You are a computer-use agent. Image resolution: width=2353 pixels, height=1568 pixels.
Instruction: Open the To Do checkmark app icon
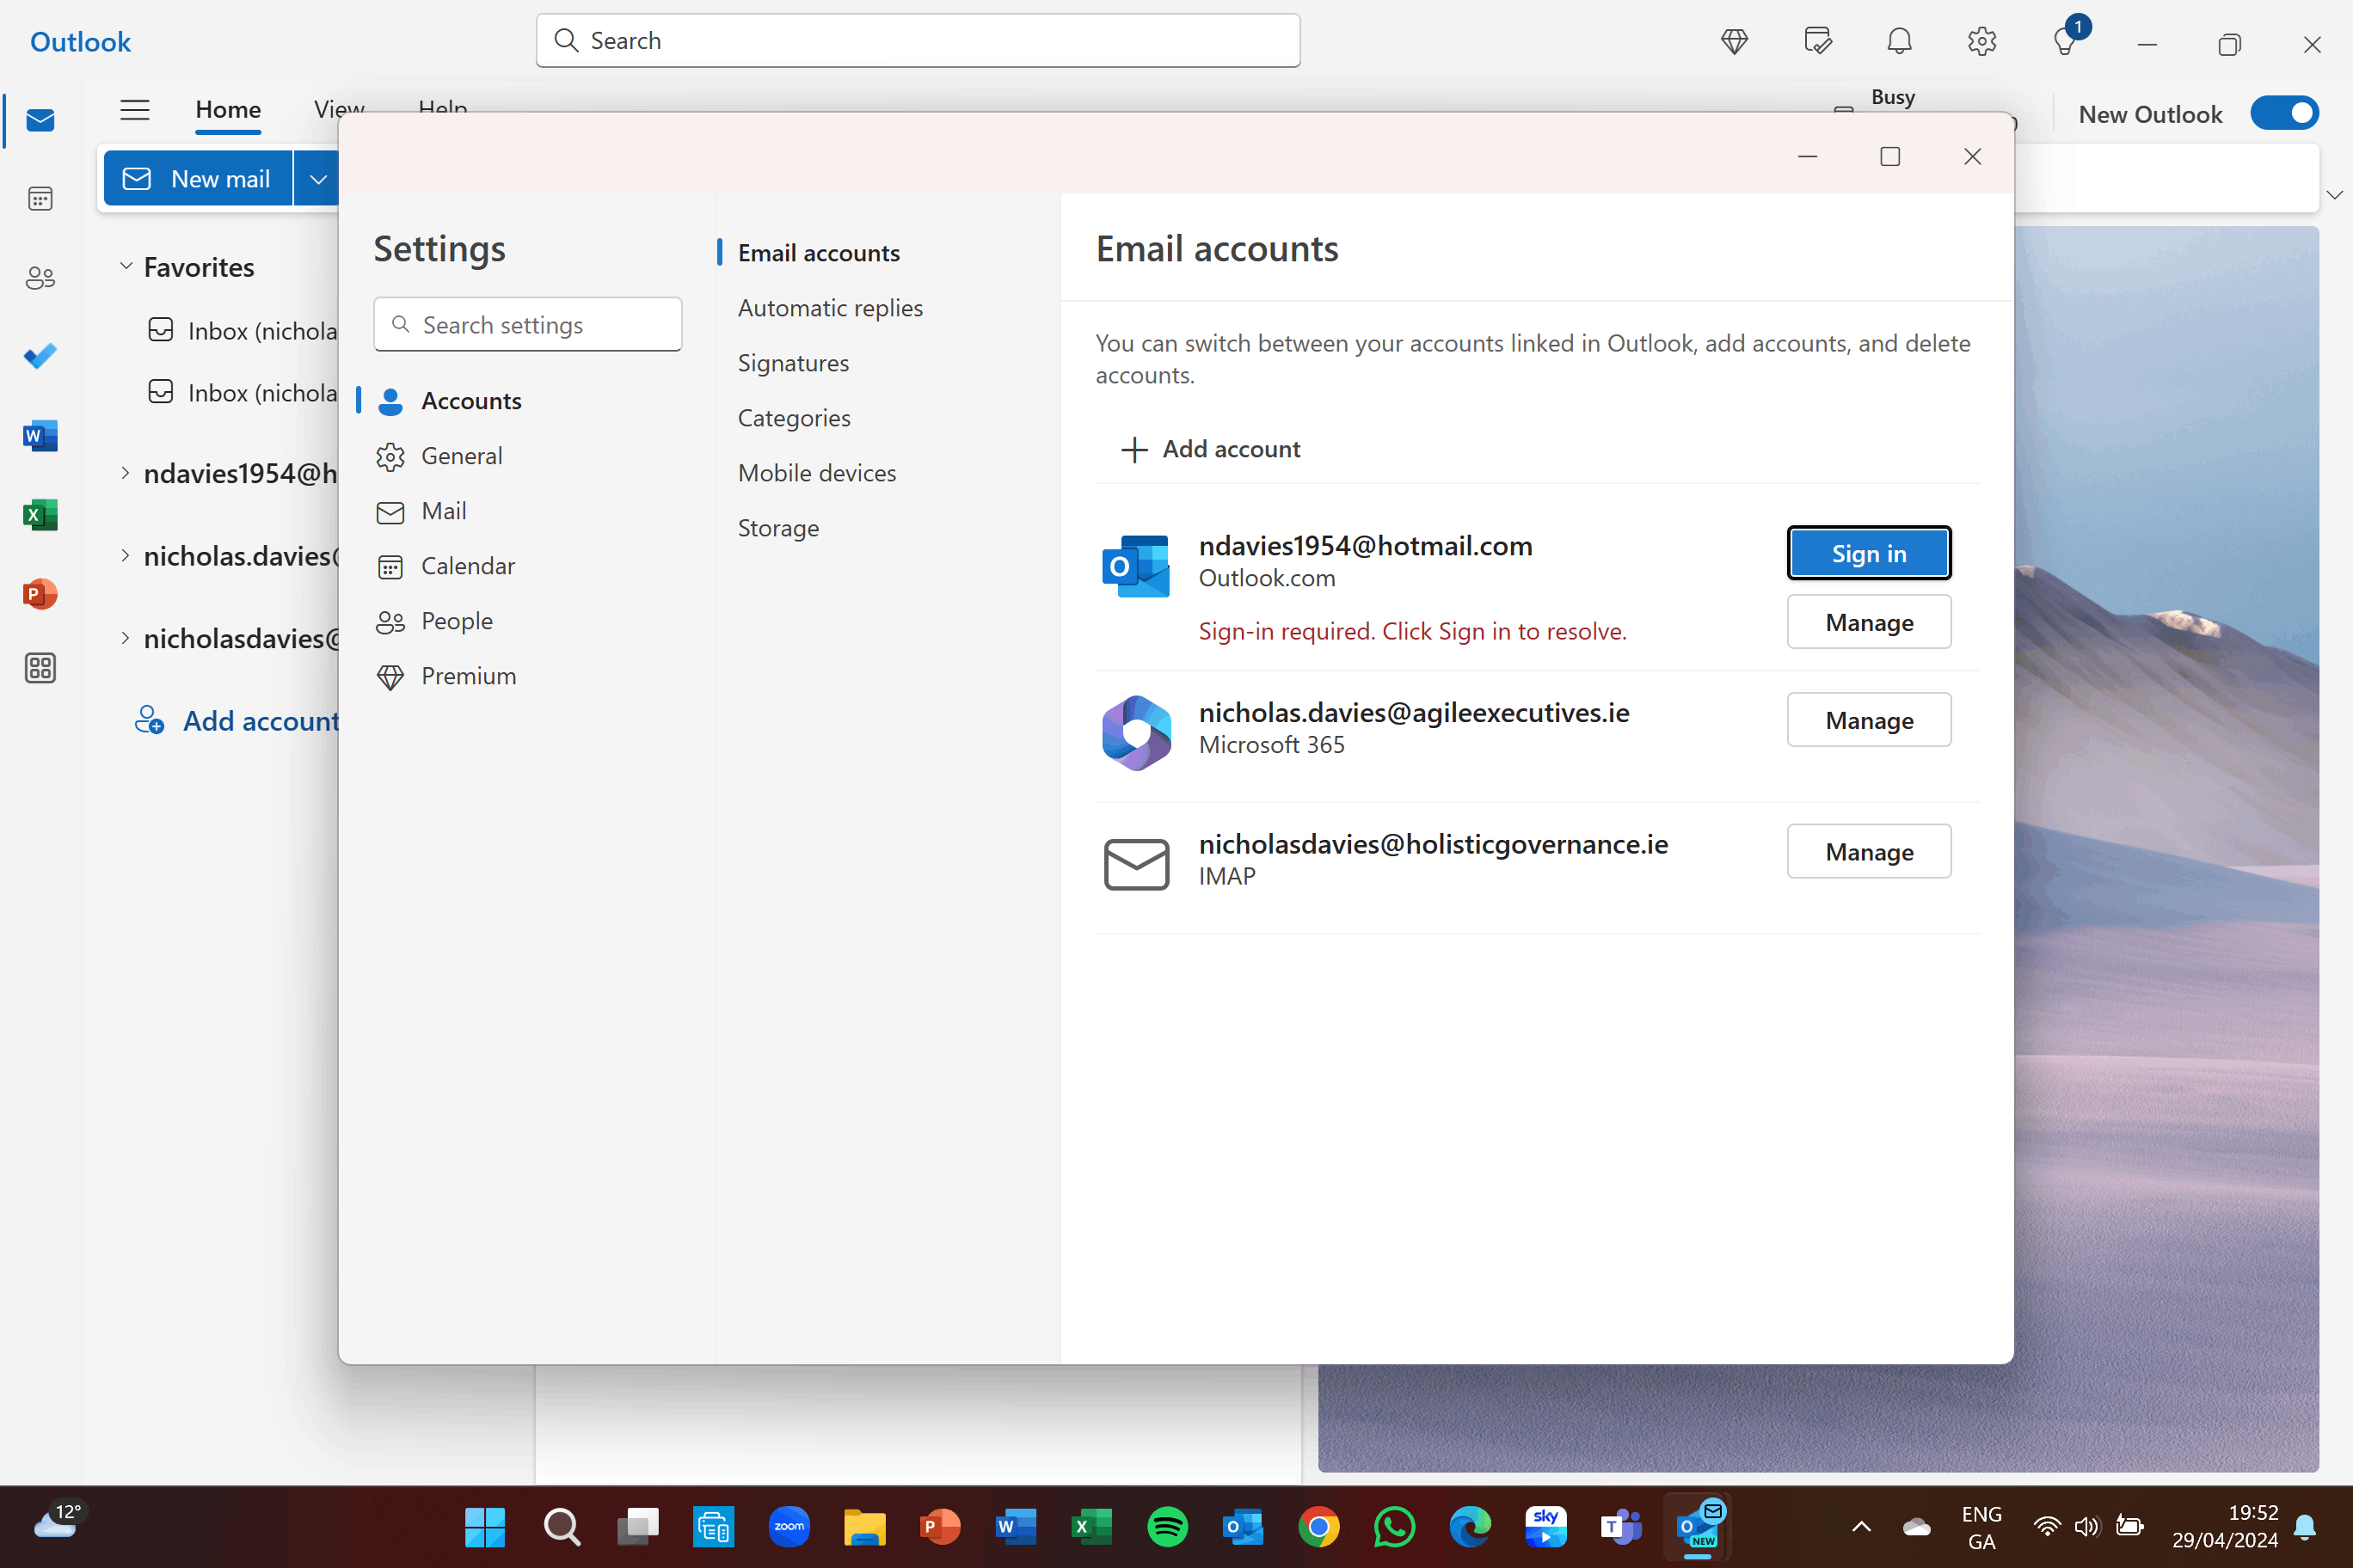click(x=40, y=356)
